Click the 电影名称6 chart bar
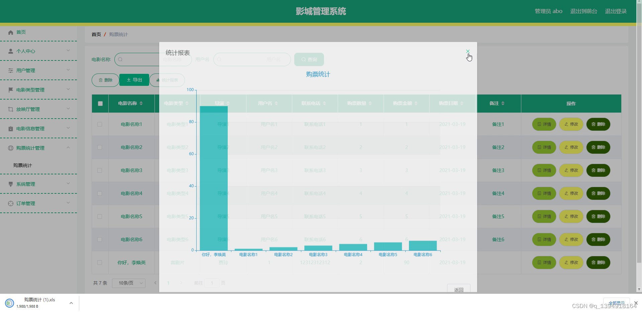Screen dimensions: 642x312 [423, 246]
